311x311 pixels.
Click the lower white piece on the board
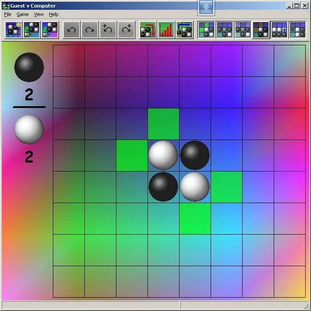click(195, 187)
